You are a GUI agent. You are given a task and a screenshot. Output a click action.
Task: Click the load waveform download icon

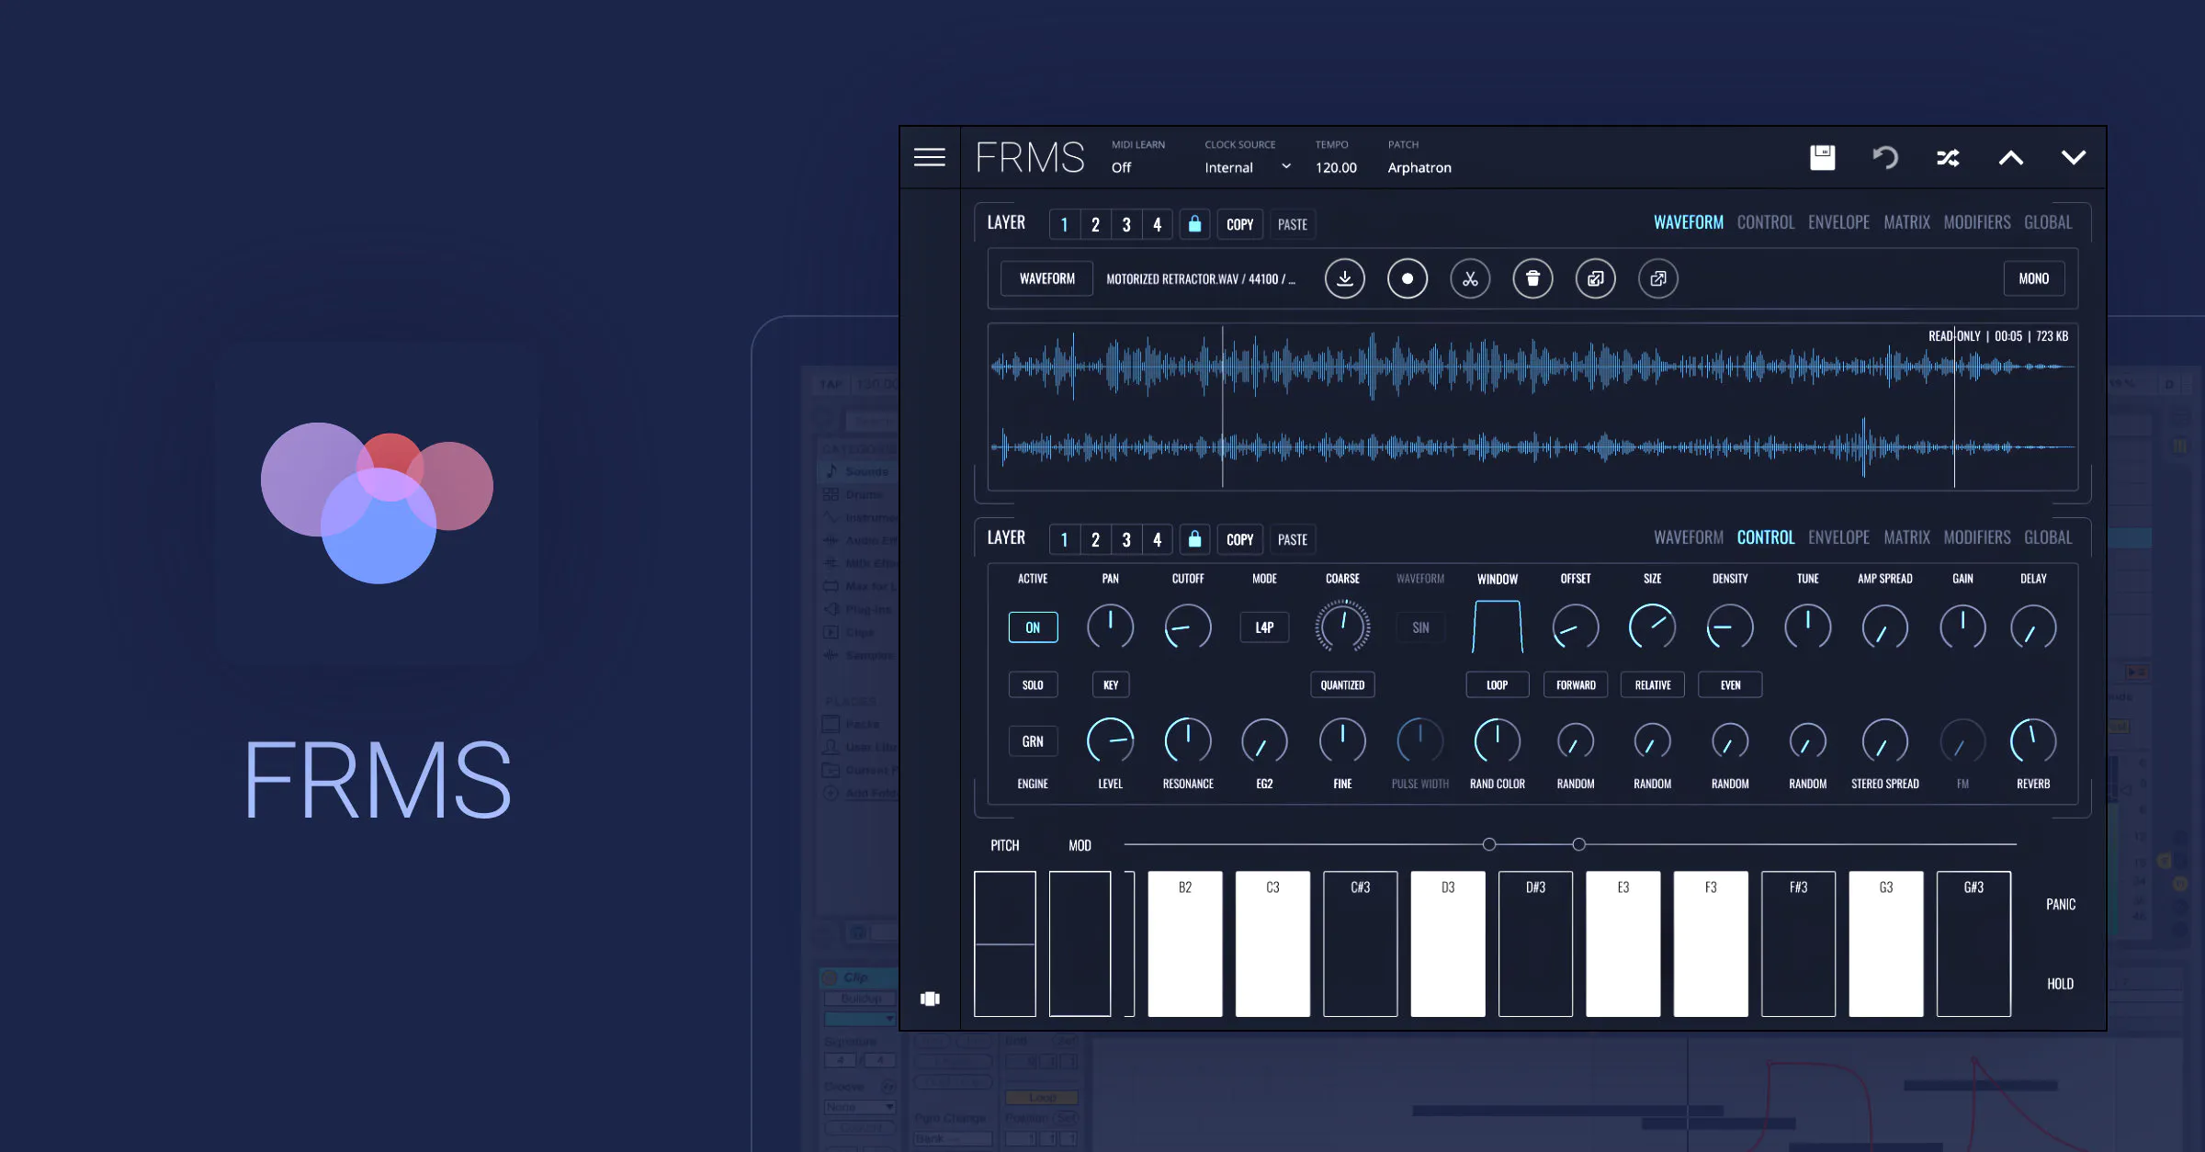pos(1344,278)
